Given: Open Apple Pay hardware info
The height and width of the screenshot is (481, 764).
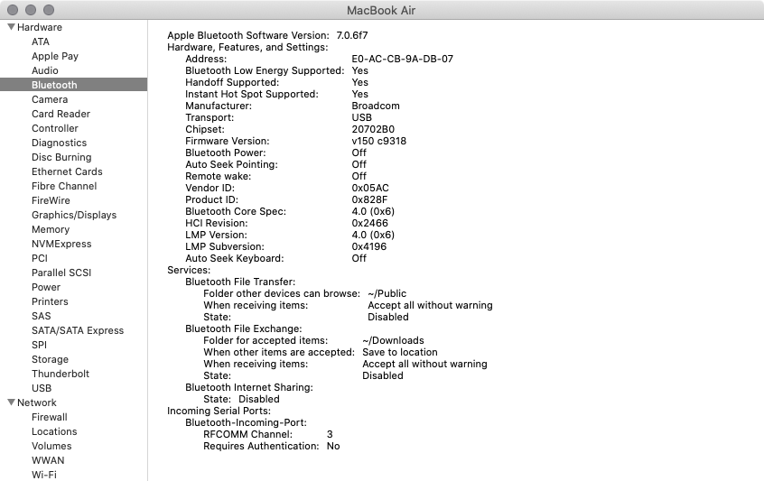Looking at the screenshot, I should 55,56.
